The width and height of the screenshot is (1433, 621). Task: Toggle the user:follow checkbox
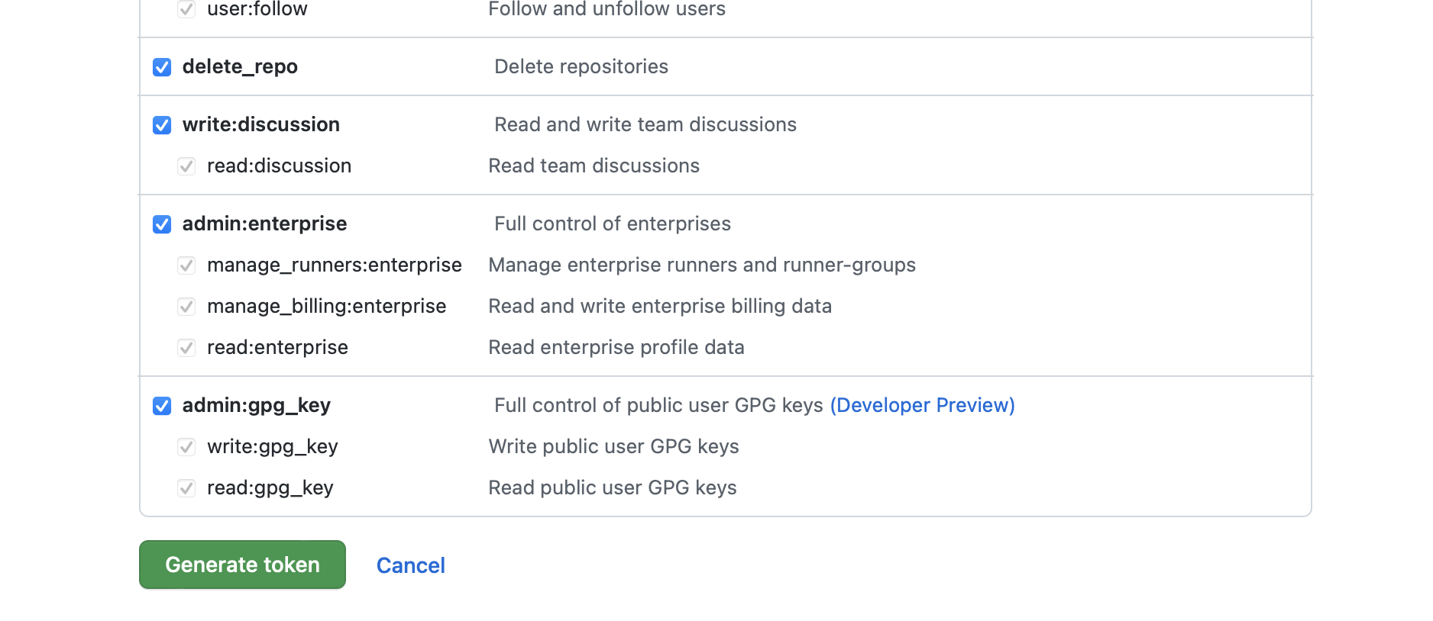(x=186, y=9)
